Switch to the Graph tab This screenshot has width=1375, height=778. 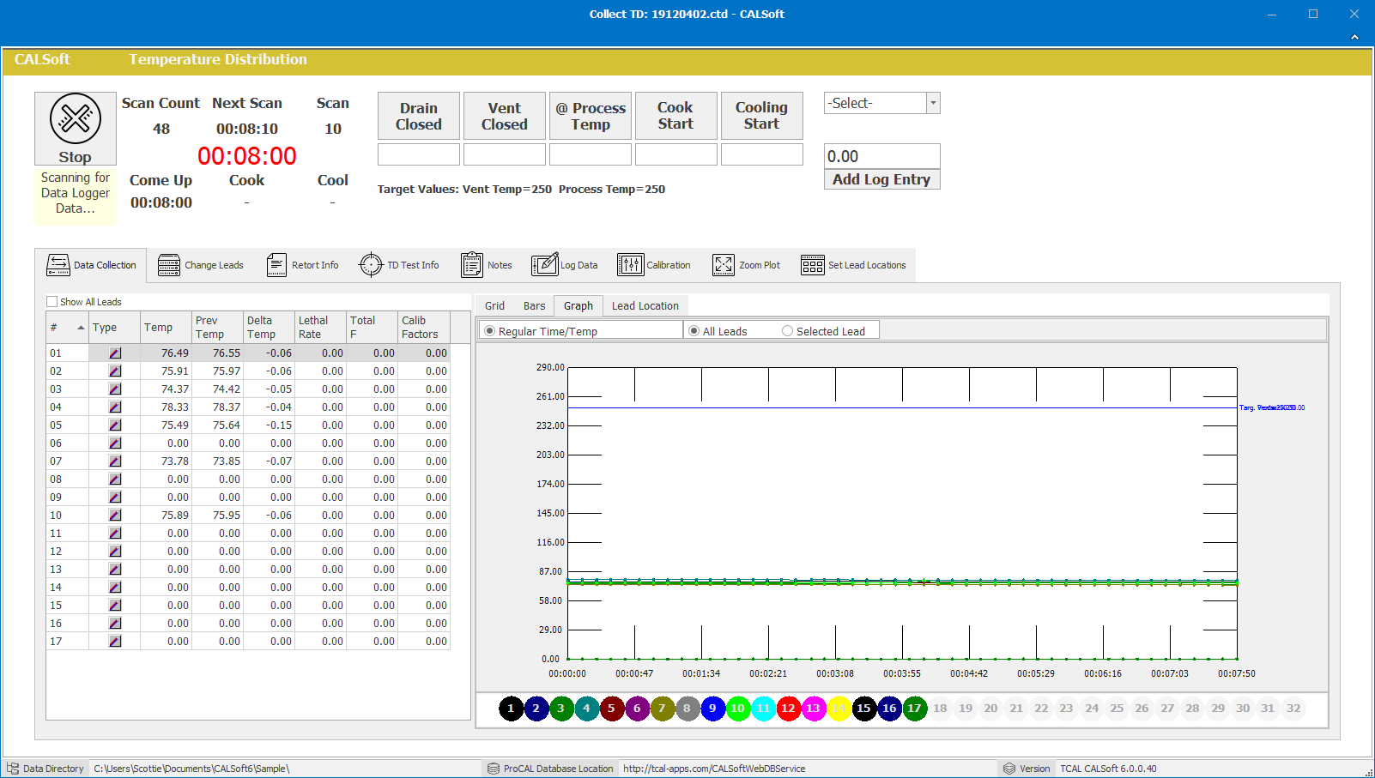tap(578, 306)
